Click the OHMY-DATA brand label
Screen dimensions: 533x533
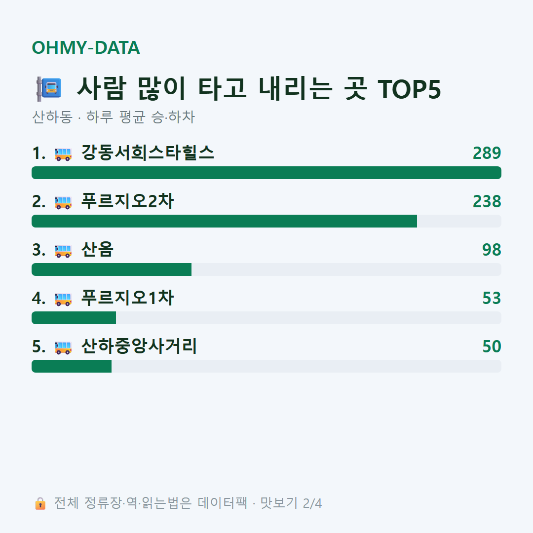[86, 47]
